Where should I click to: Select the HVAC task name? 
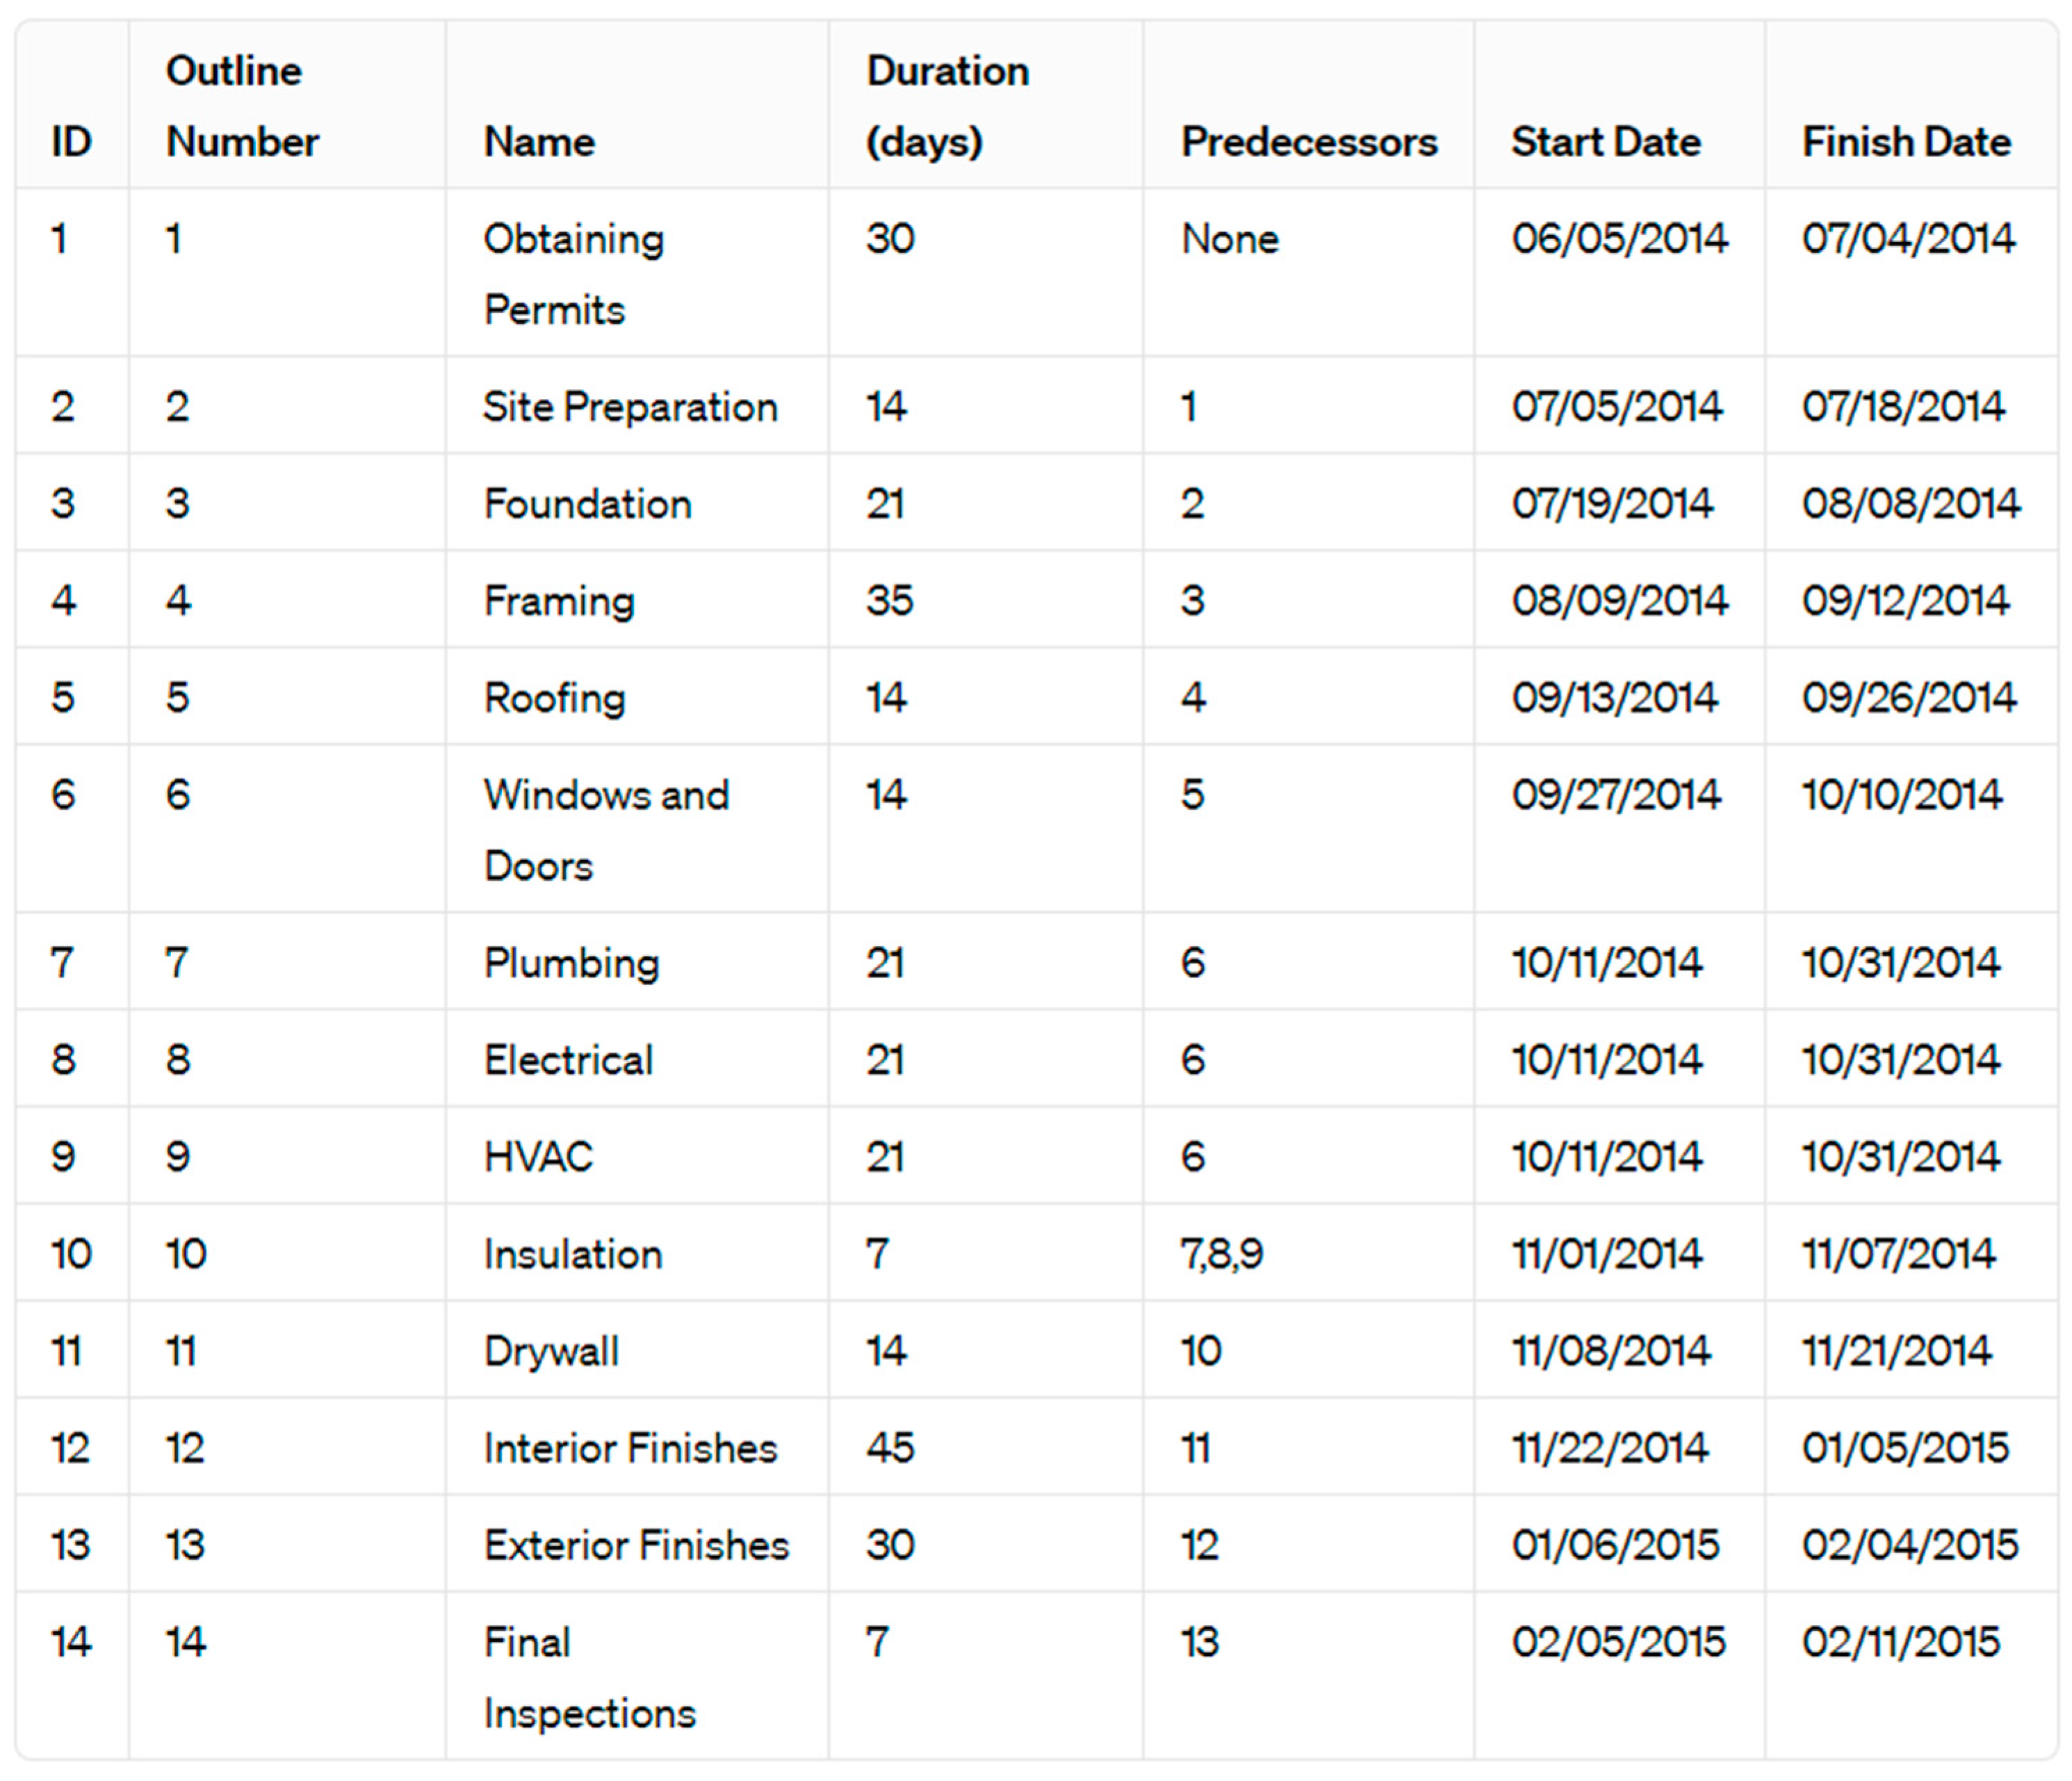click(538, 1157)
